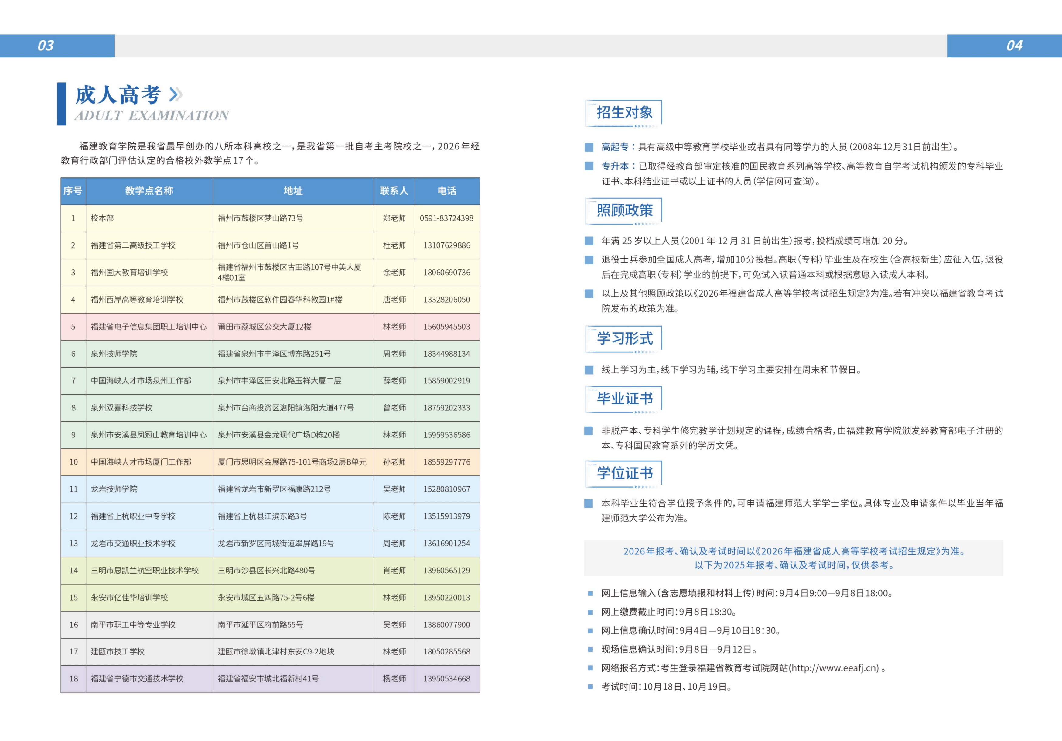Click the 电话 column header
1062x741 pixels.
pos(447,191)
